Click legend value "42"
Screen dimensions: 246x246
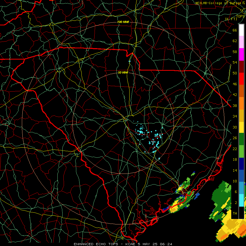point(235,95)
